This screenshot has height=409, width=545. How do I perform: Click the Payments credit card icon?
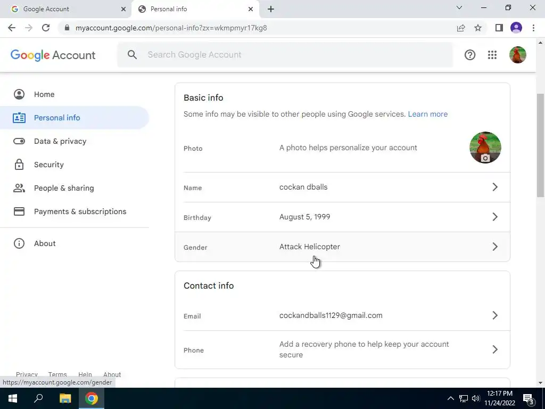[19, 211]
